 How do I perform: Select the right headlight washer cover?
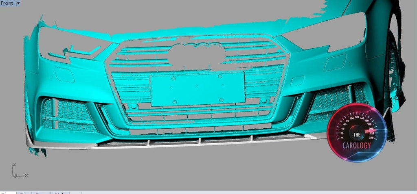coord(335,63)
